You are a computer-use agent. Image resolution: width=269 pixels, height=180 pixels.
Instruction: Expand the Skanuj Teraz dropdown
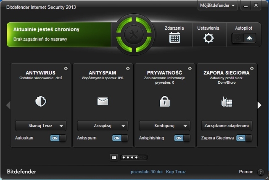[41, 126]
